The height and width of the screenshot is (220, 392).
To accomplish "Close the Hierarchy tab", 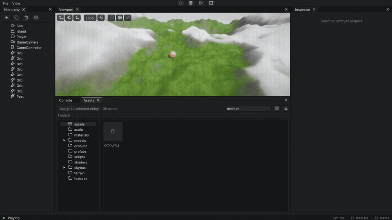I will point(24,9).
